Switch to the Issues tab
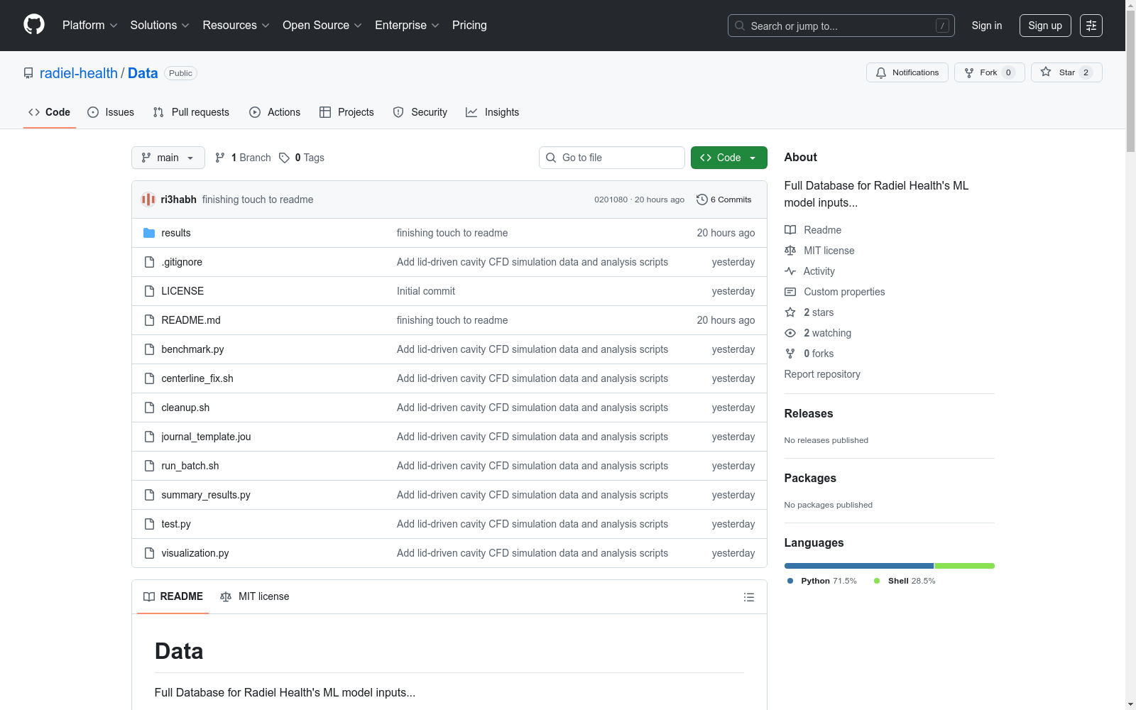This screenshot has height=710, width=1136. pyautogui.click(x=111, y=112)
